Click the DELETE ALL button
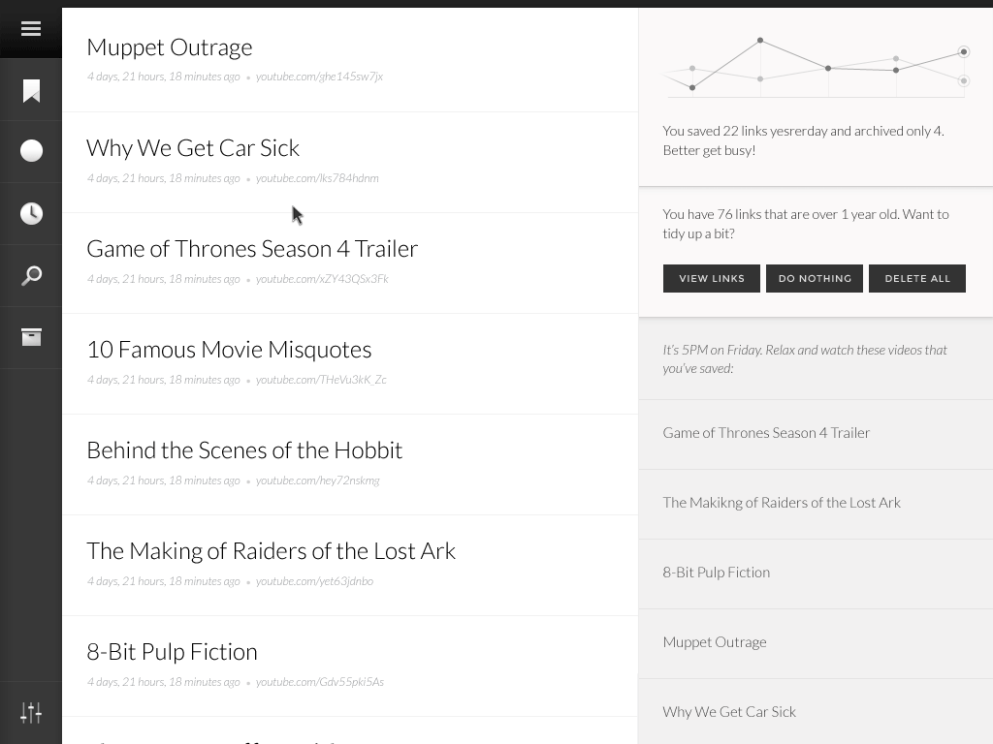 (x=917, y=278)
